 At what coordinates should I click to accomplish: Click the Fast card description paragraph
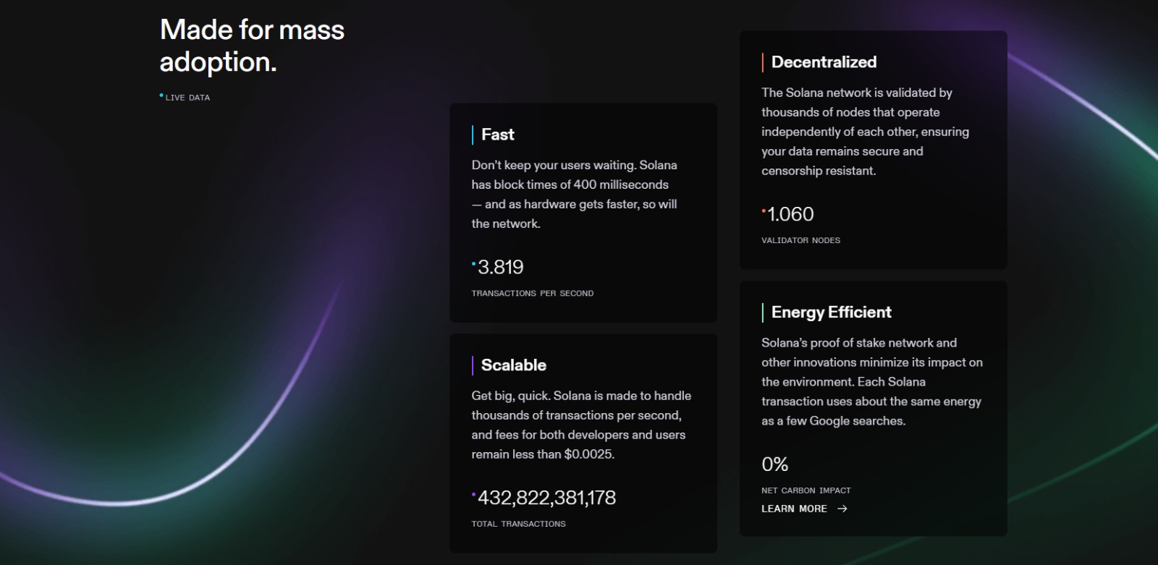[x=575, y=195]
